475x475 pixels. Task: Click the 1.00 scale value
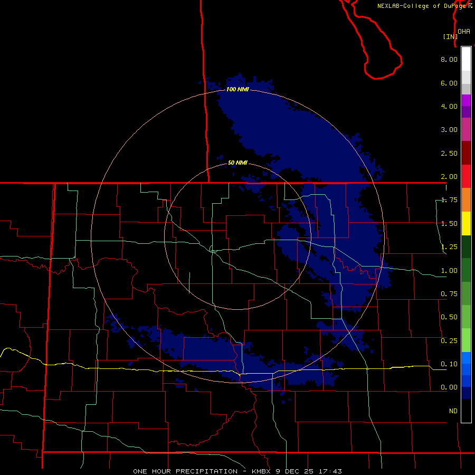coord(449,270)
